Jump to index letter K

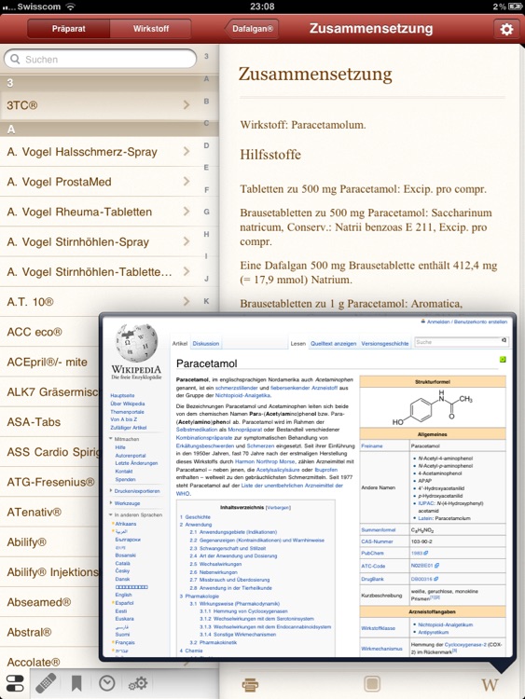point(206,301)
